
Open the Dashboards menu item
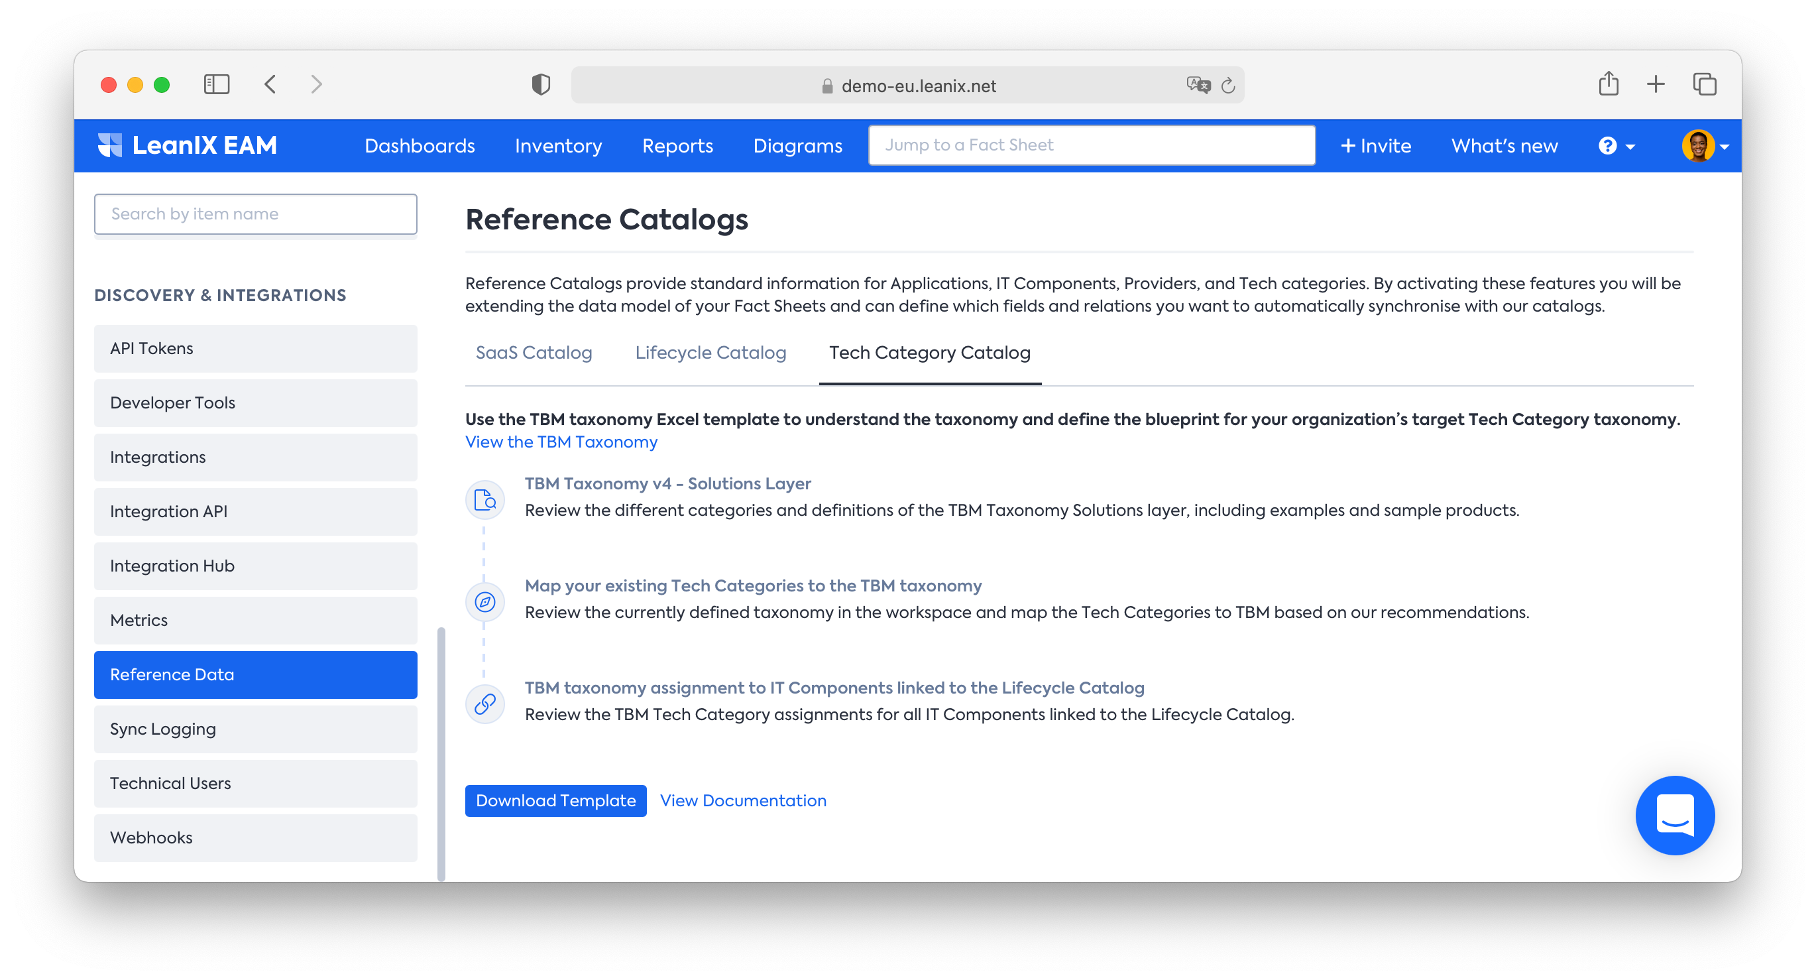coord(420,145)
